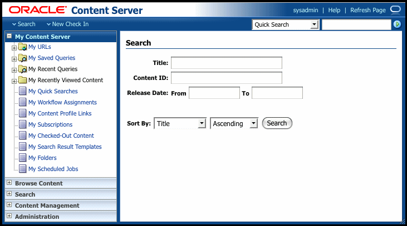Expand the My Recently Viewed Content node
The width and height of the screenshot is (407, 226).
pyautogui.click(x=14, y=81)
